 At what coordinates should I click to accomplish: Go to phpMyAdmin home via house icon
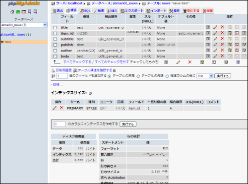12,12
